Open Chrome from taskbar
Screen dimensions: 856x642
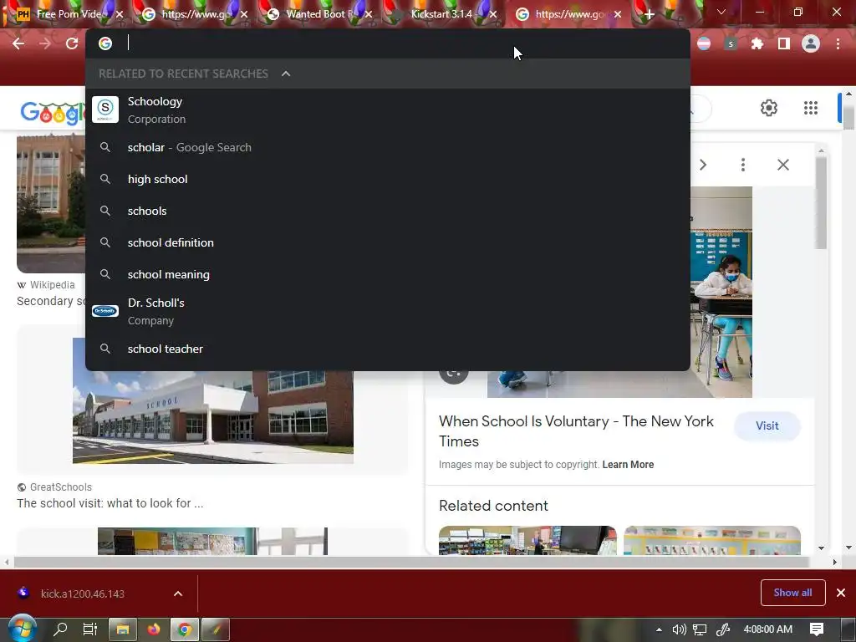185,629
